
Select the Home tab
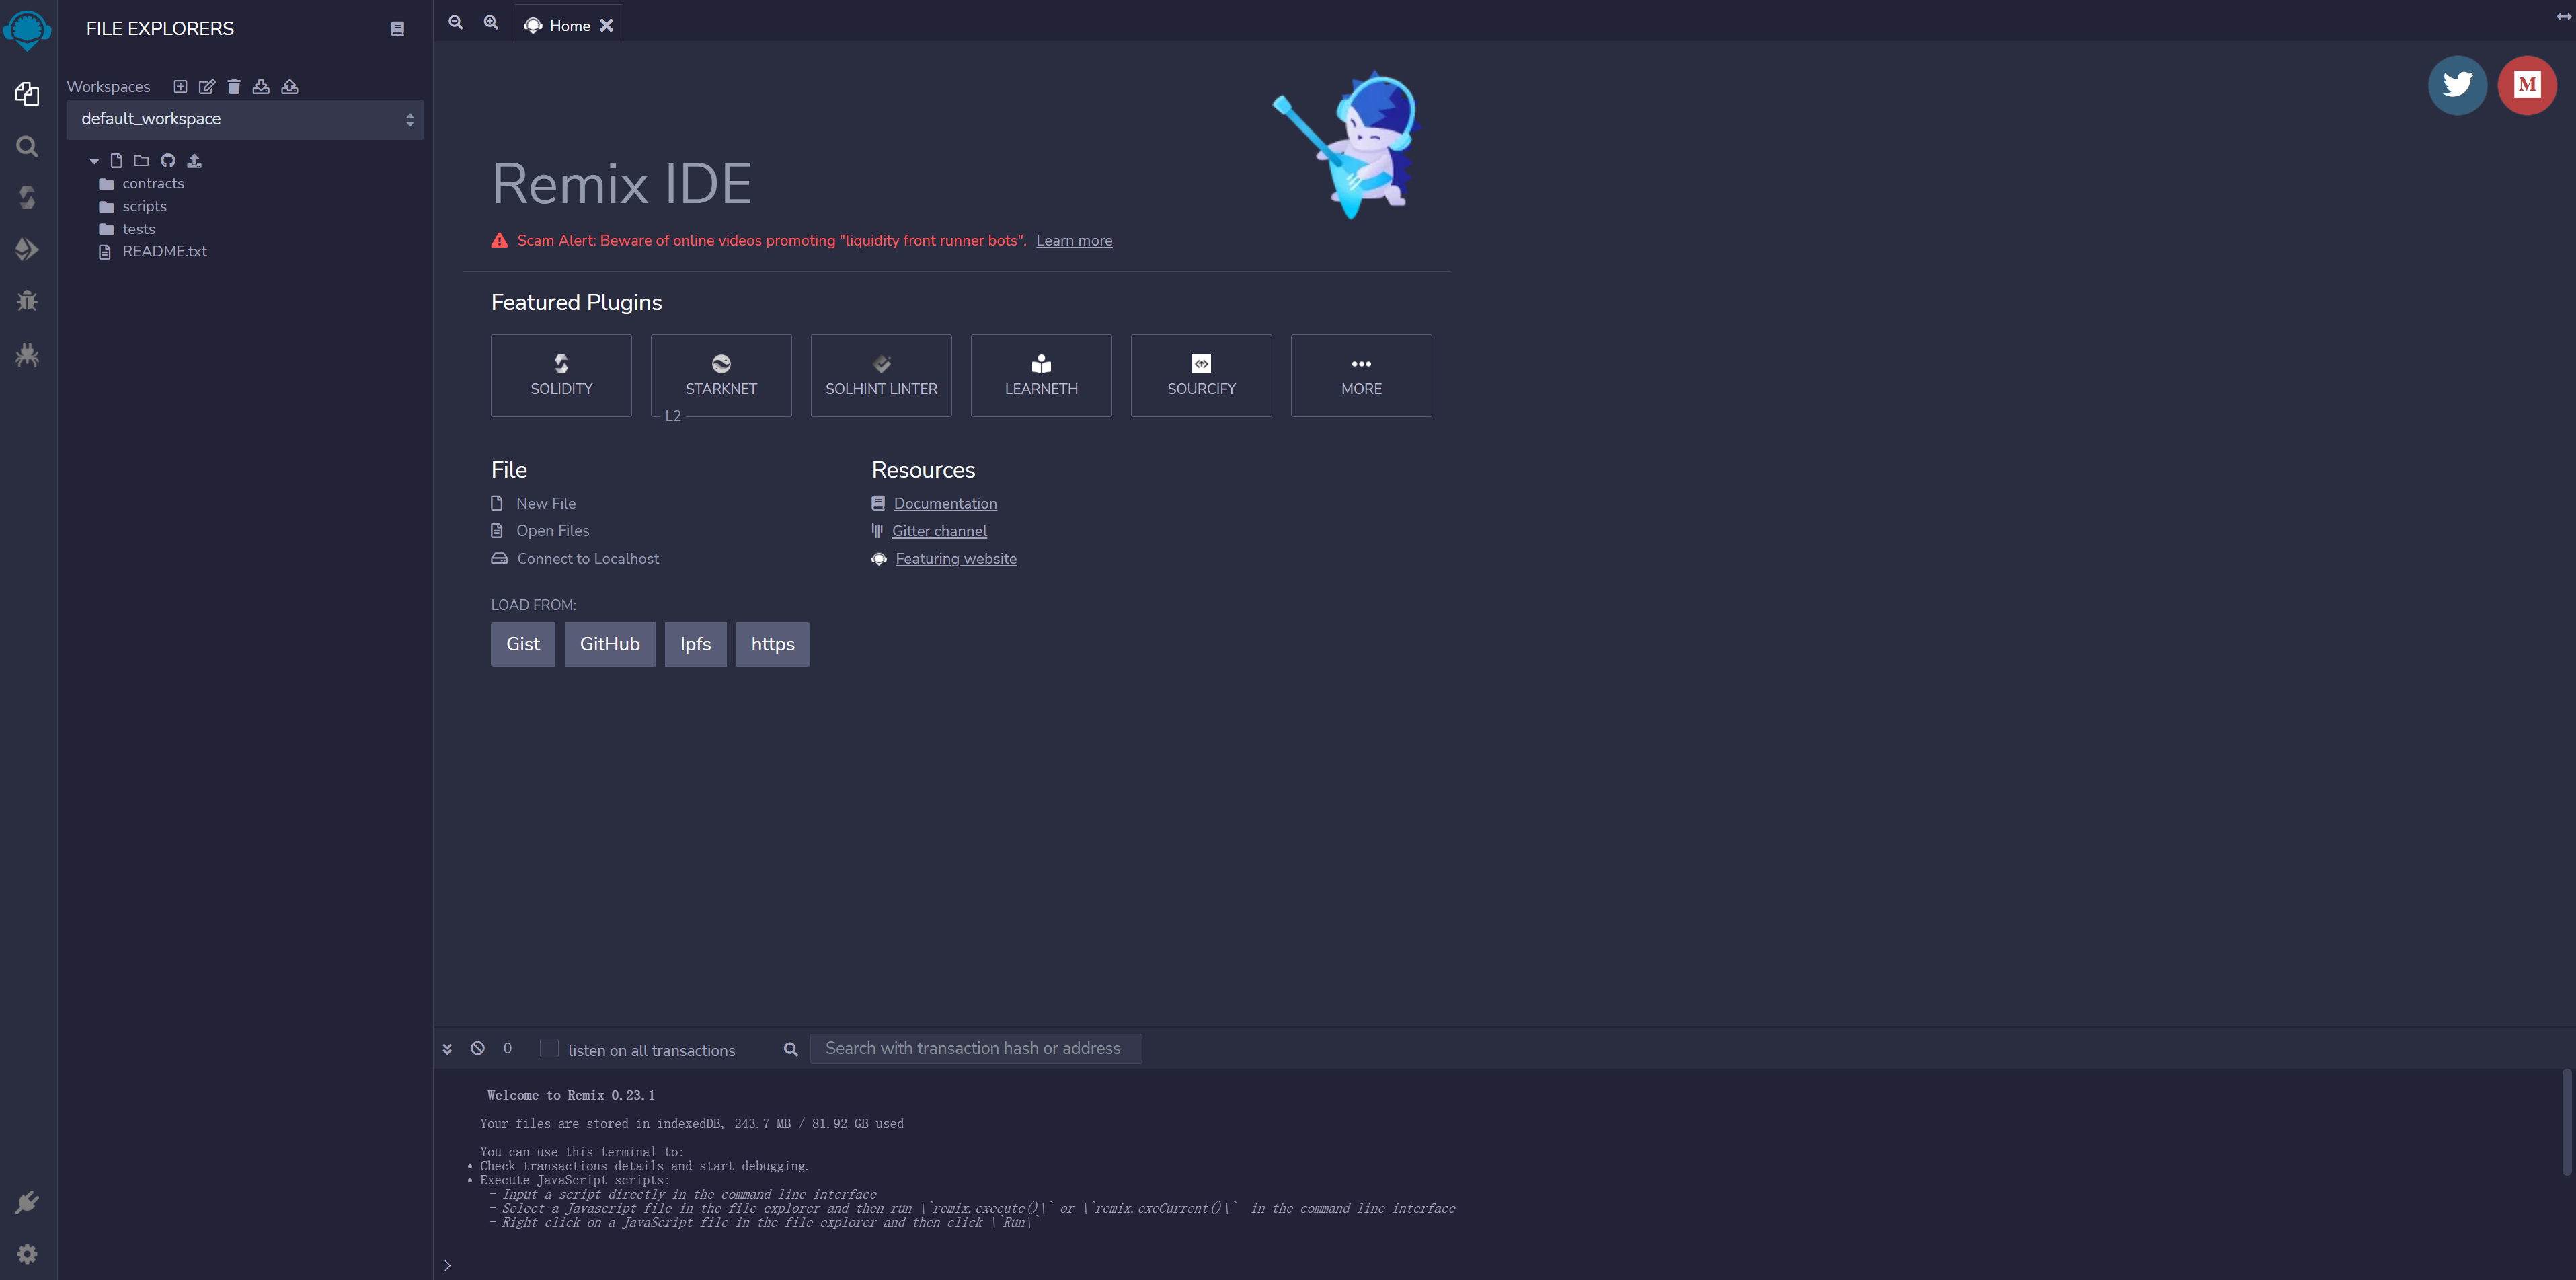click(x=568, y=26)
